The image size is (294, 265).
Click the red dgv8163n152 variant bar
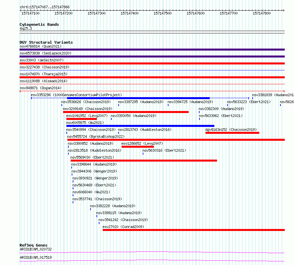[232, 133]
